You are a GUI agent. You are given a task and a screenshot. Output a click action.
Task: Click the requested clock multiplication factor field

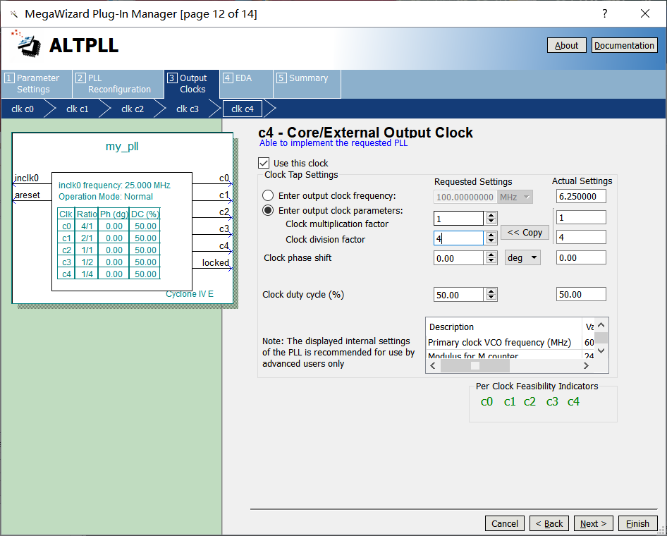[458, 218]
